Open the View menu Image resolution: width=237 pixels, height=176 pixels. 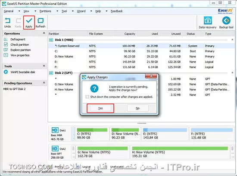point(26,11)
